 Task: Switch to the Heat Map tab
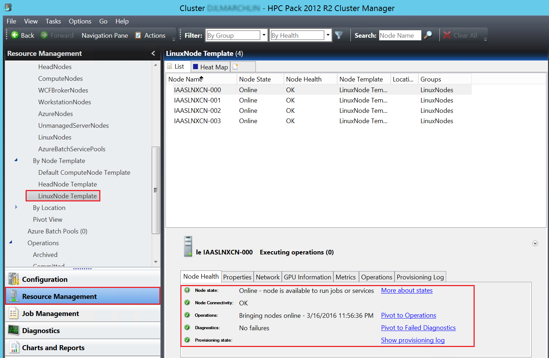(211, 67)
